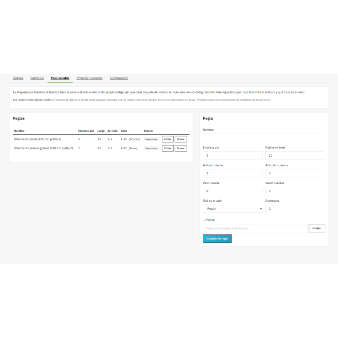Select the Peso variable tab
This screenshot has width=338, height=338.
point(60,78)
